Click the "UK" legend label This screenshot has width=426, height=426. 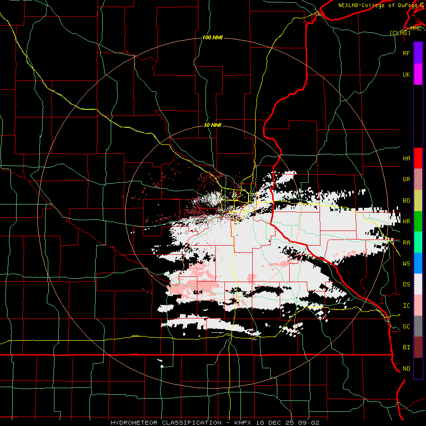point(406,75)
